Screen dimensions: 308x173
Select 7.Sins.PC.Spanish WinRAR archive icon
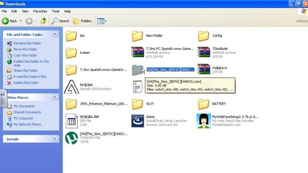pyautogui.click(x=138, y=52)
